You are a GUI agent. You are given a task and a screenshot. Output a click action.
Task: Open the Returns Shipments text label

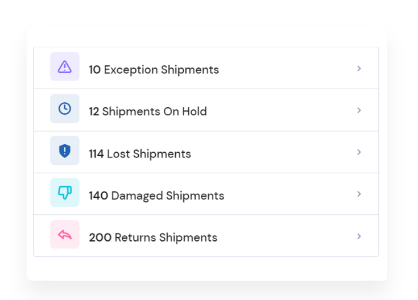pyautogui.click(x=166, y=238)
